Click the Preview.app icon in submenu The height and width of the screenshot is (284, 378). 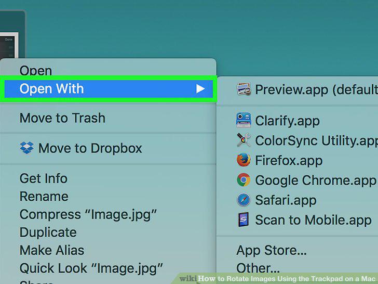click(244, 89)
